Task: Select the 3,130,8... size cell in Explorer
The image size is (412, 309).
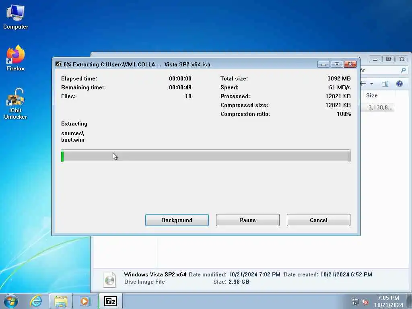Action: (380, 107)
